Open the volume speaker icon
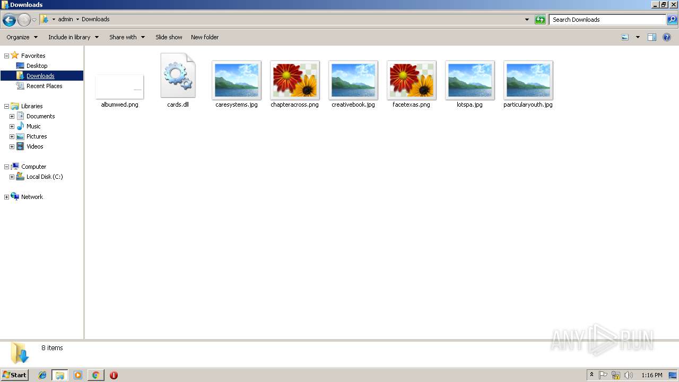The image size is (679, 382). 629,375
